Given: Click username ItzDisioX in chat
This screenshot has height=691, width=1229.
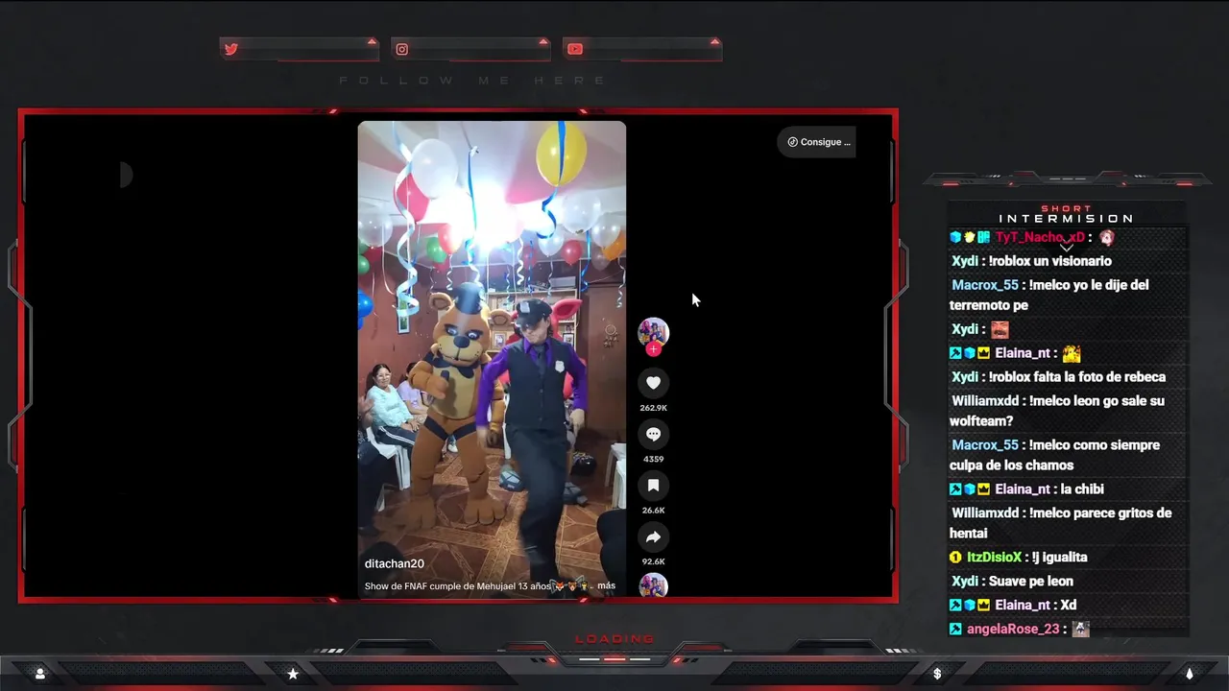Looking at the screenshot, I should (994, 558).
